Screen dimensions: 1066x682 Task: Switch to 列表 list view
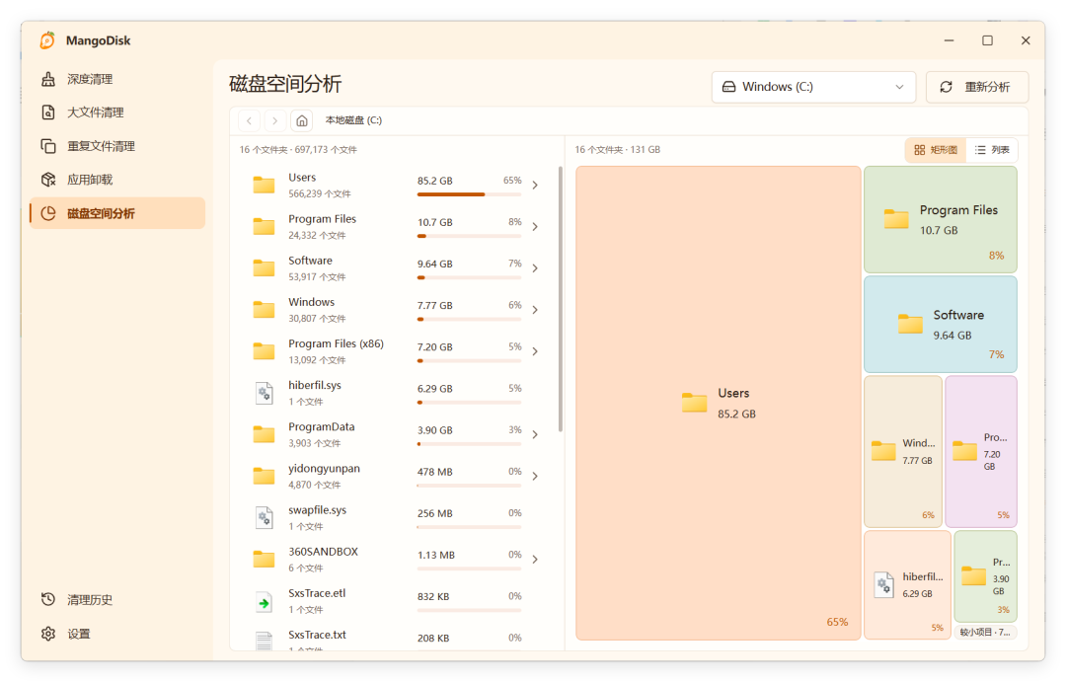992,150
